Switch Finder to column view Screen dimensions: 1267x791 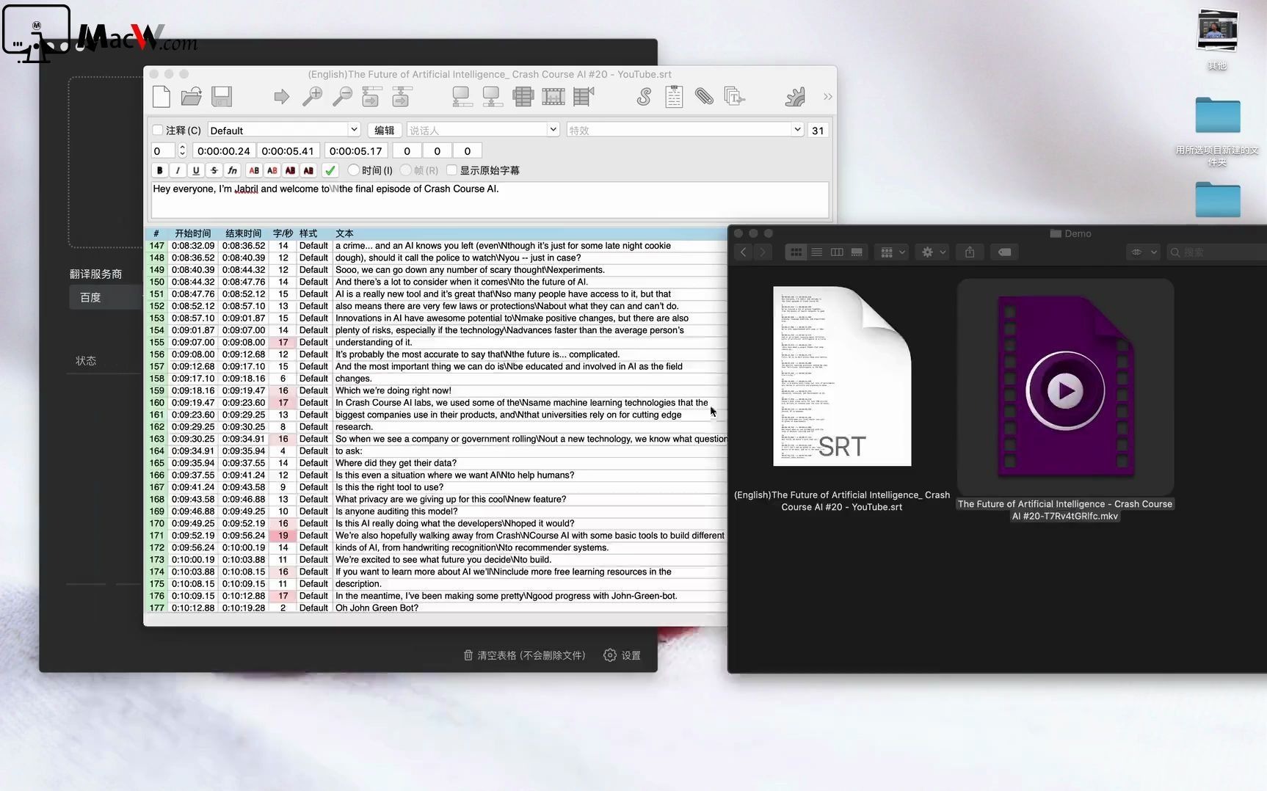(x=837, y=252)
